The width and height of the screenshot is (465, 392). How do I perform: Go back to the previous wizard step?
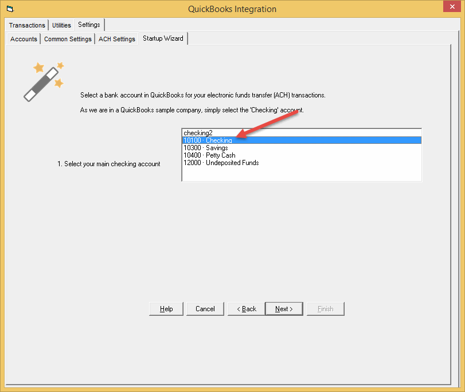pos(246,308)
